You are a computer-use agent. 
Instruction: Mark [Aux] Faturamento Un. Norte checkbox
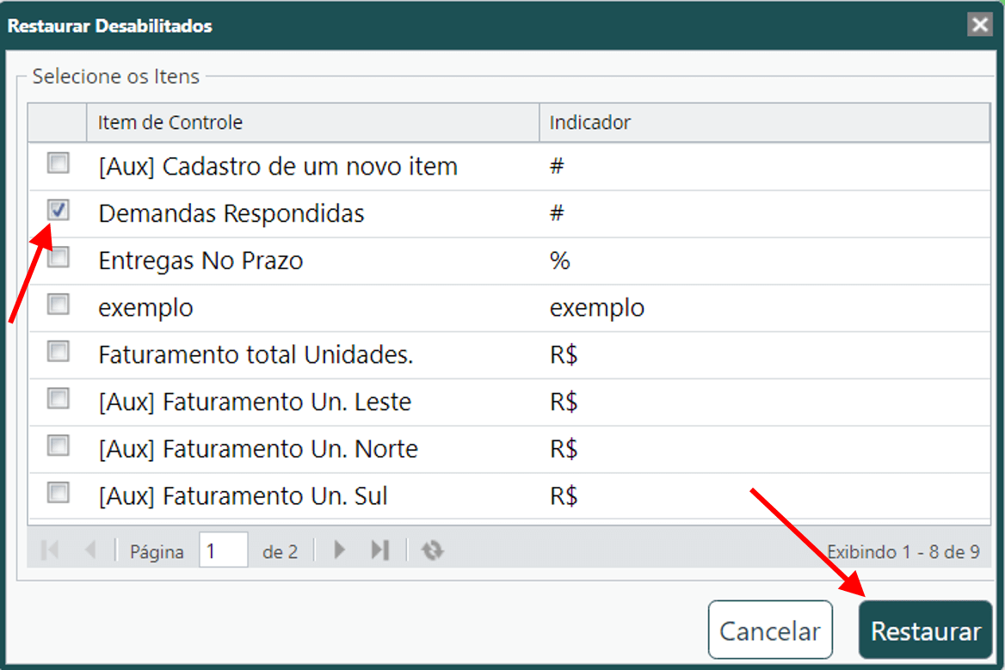[x=59, y=446]
